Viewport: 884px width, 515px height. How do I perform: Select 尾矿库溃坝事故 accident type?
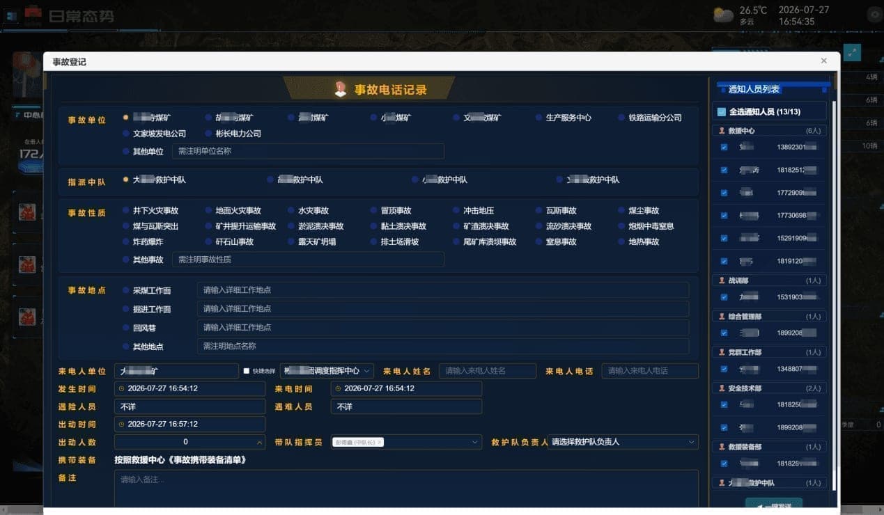coord(485,242)
